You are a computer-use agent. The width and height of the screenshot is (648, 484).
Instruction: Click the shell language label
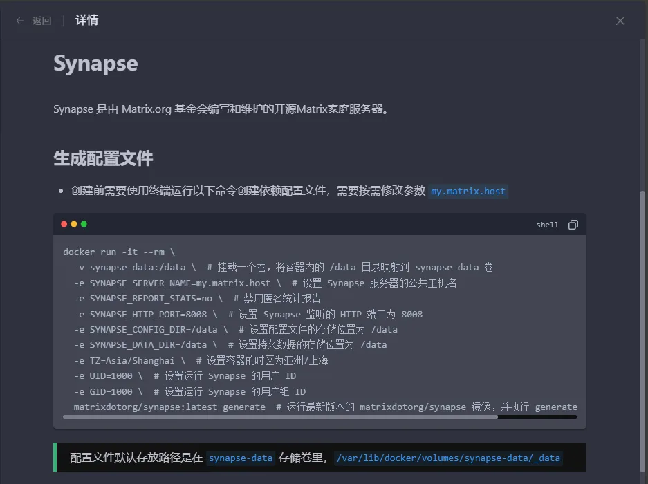click(547, 225)
